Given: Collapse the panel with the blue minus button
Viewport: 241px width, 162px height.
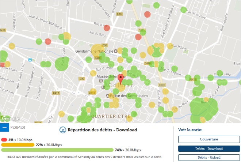Looking at the screenshot, I should [4, 127].
